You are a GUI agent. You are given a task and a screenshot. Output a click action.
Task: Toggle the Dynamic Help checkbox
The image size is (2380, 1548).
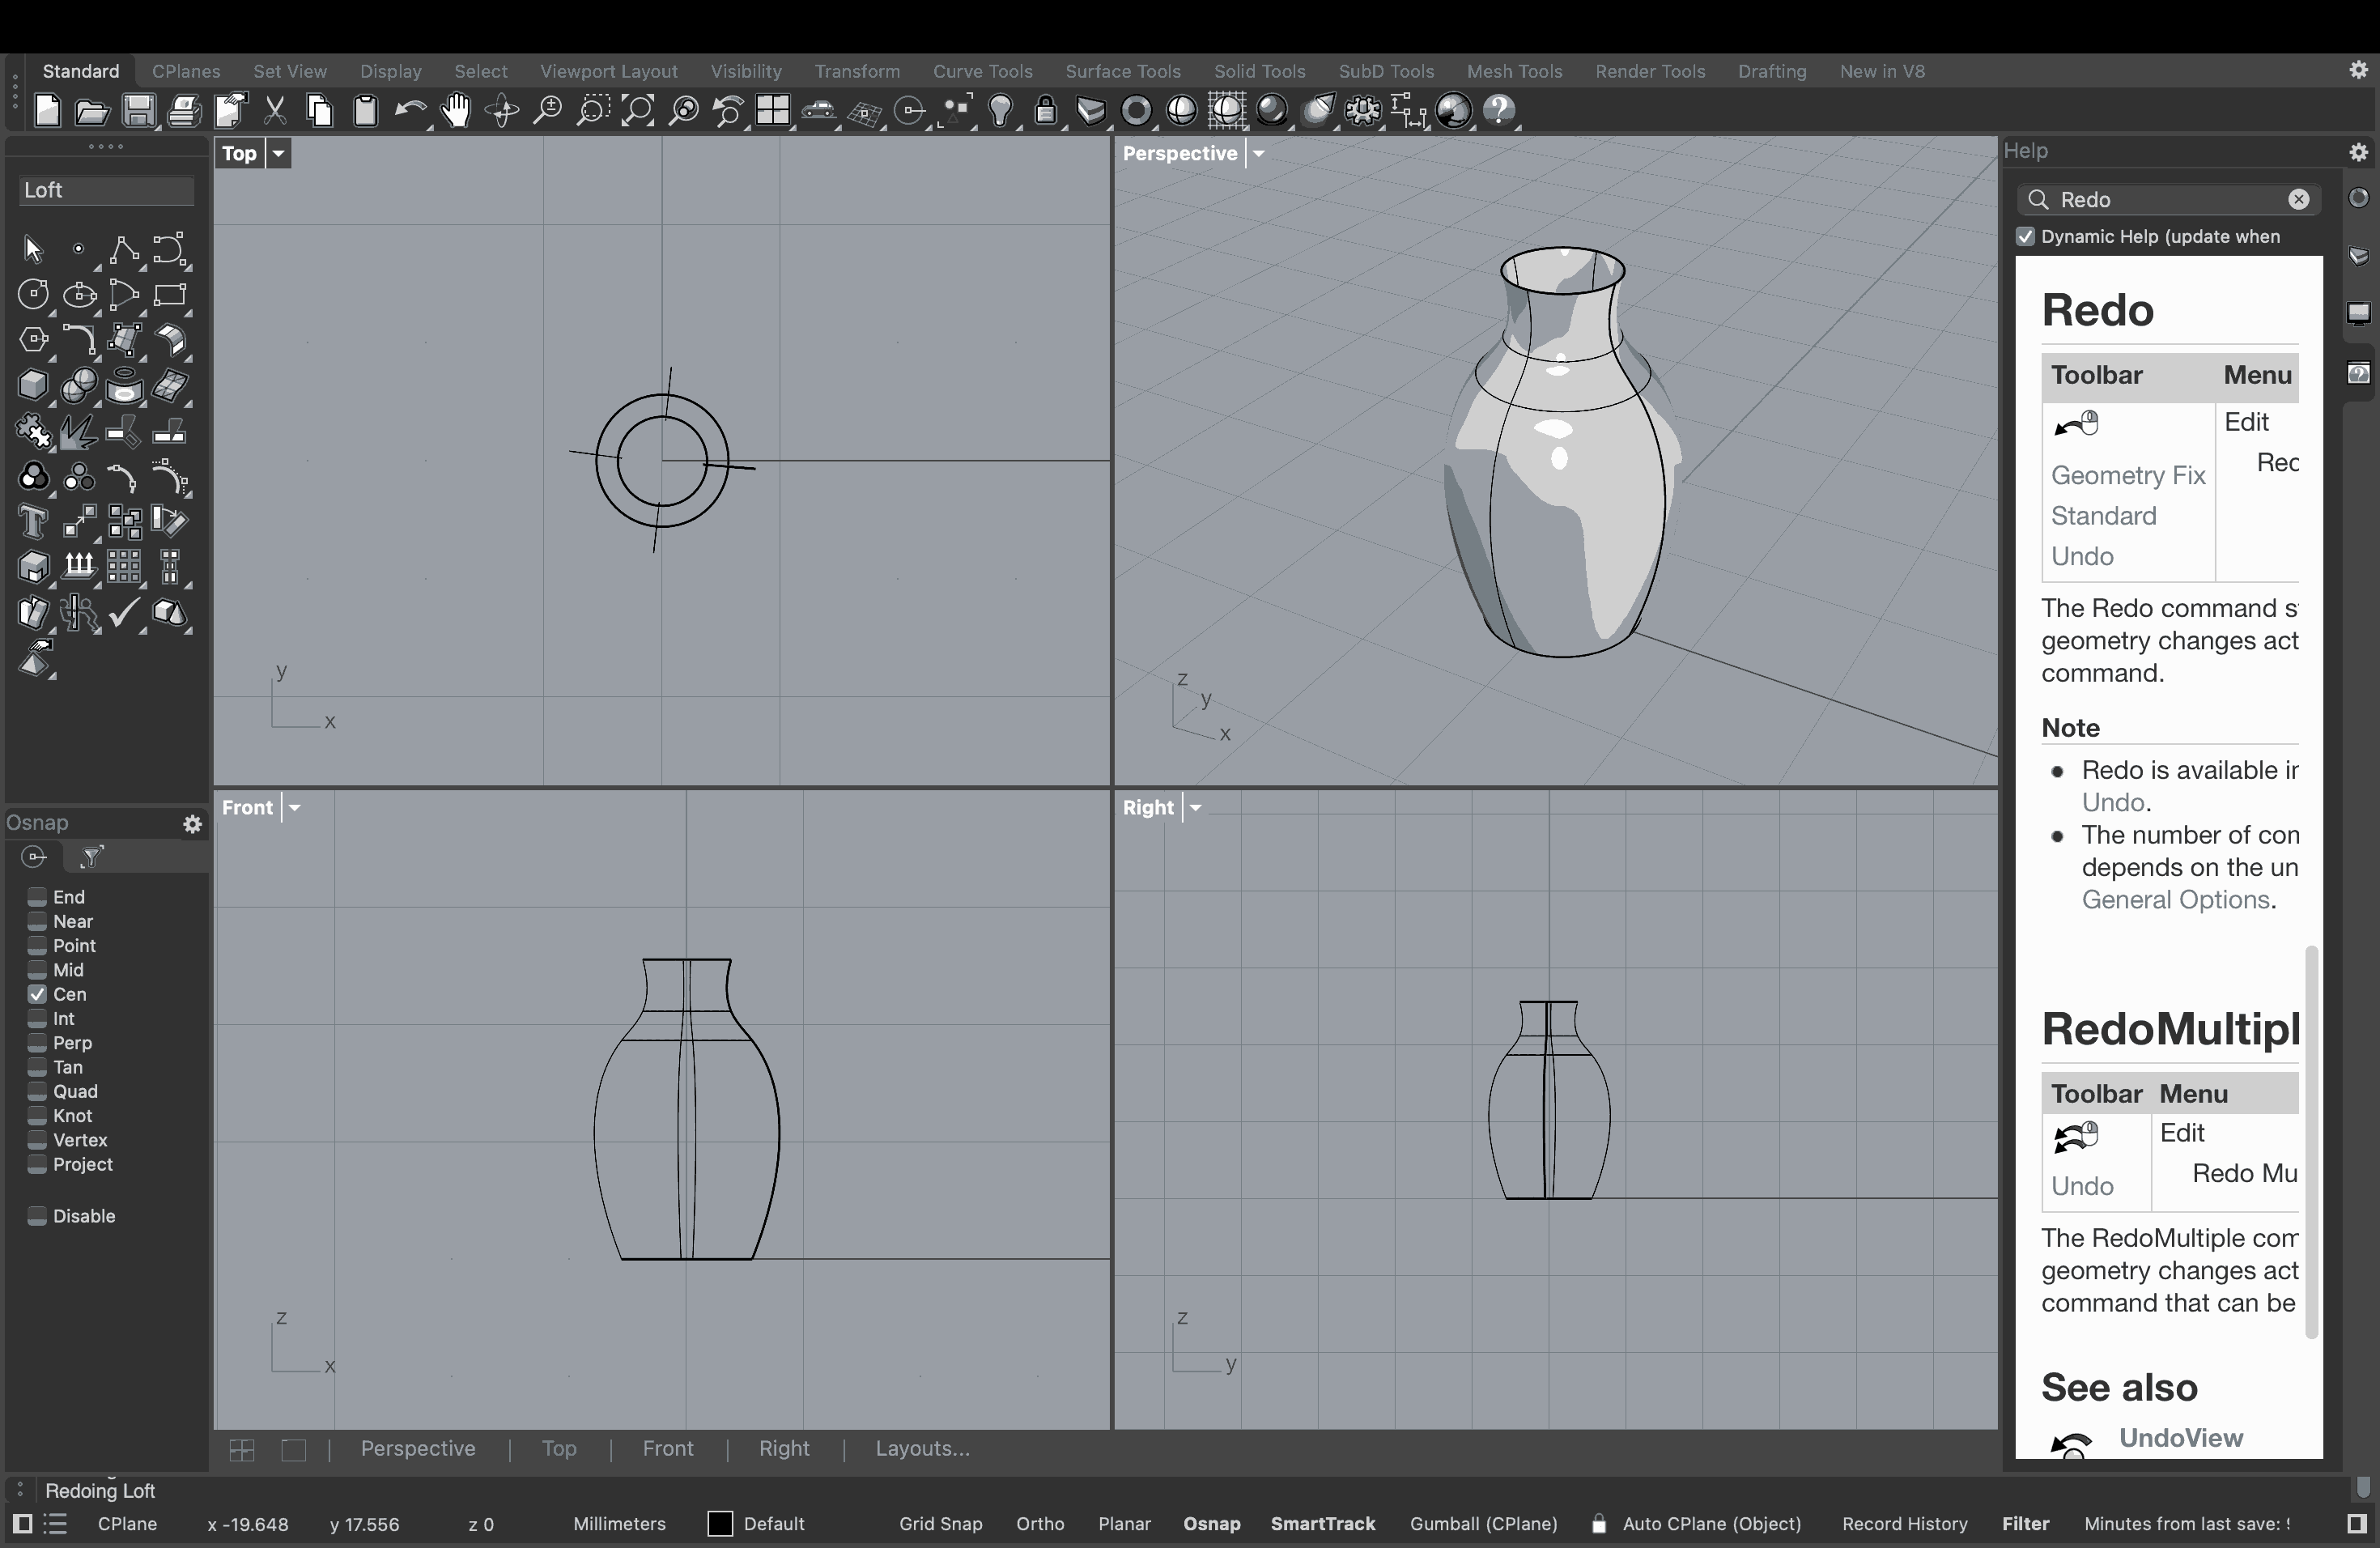(x=2026, y=237)
